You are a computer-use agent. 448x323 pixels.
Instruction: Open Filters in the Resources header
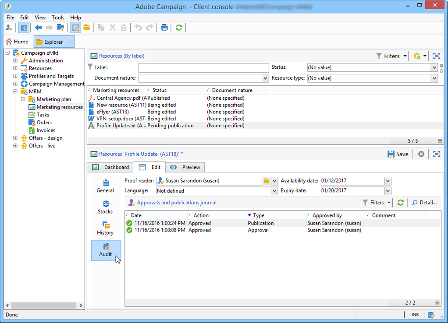click(391, 56)
